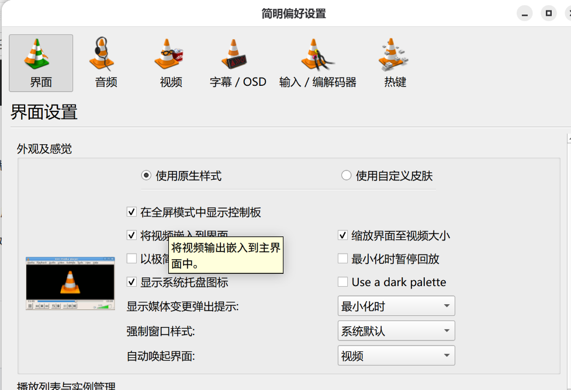The width and height of the screenshot is (571, 390).
Task: Uncheck 缩放界面至视频大小
Action: pos(342,235)
